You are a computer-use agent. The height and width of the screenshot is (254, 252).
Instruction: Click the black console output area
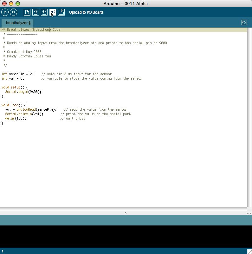point(126,236)
